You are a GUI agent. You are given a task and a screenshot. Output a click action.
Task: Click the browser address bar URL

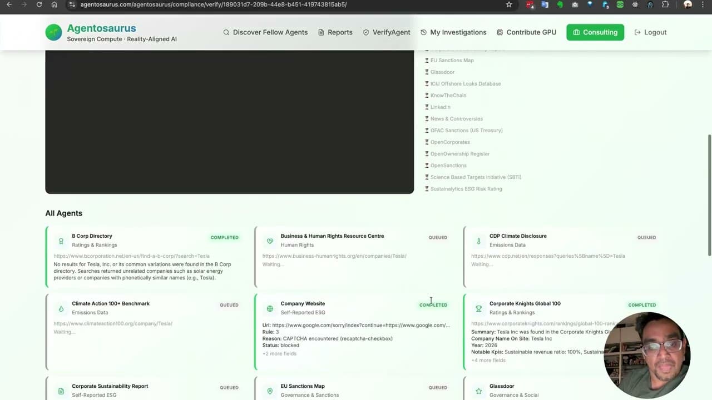(x=214, y=4)
